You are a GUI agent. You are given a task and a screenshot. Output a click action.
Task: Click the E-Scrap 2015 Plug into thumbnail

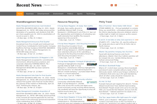(92, 100)
